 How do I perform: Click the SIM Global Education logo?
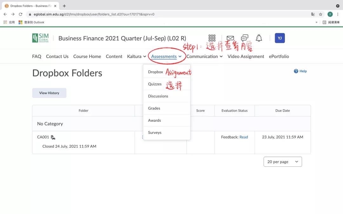click(x=40, y=38)
